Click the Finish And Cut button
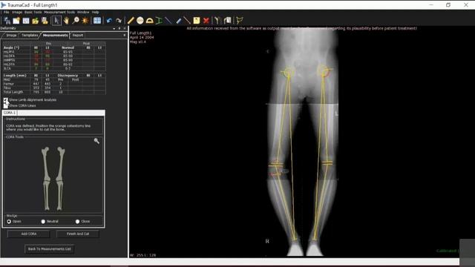The width and height of the screenshot is (475, 267). (77, 234)
